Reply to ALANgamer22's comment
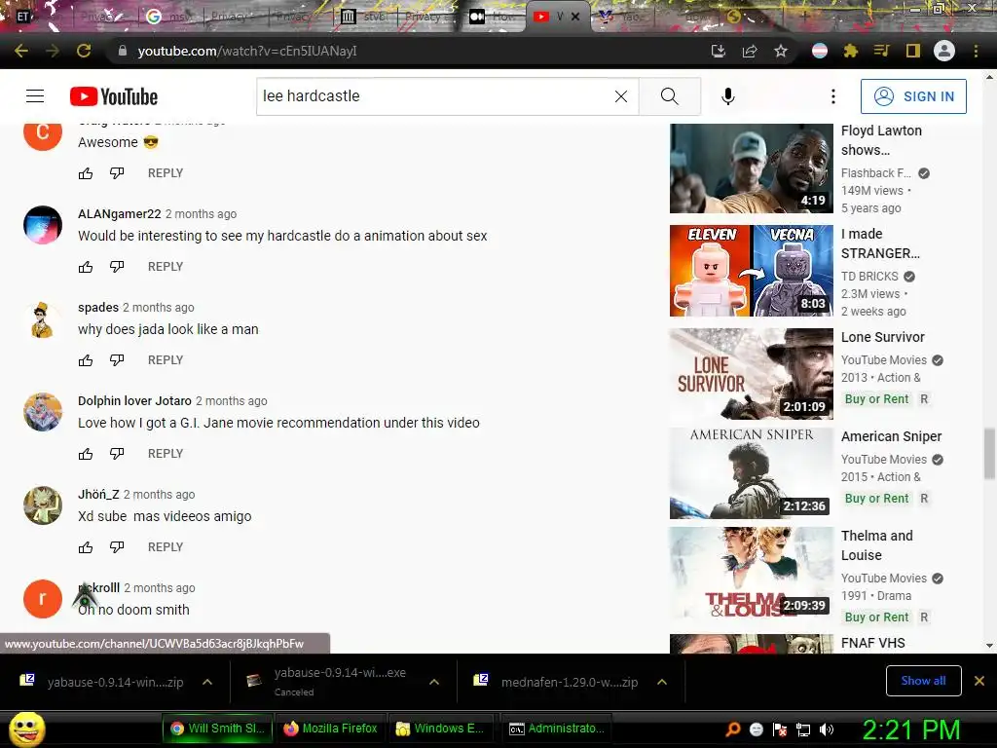 [x=166, y=267]
